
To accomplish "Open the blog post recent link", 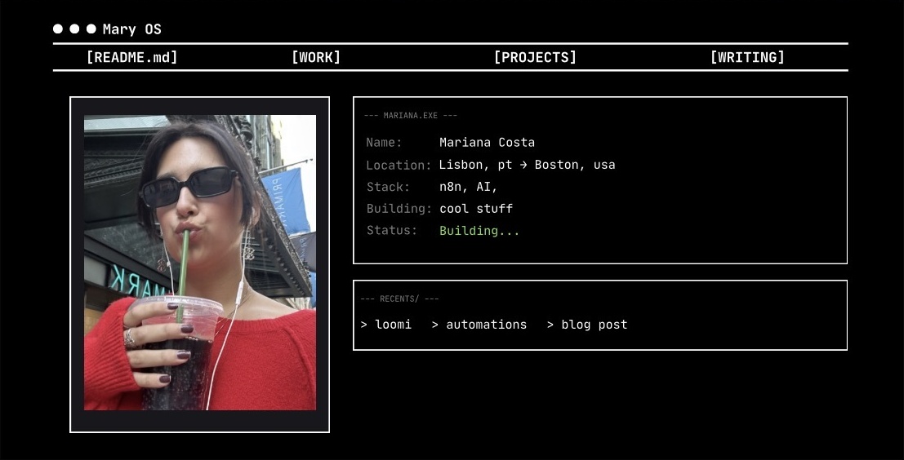I will click(x=587, y=325).
